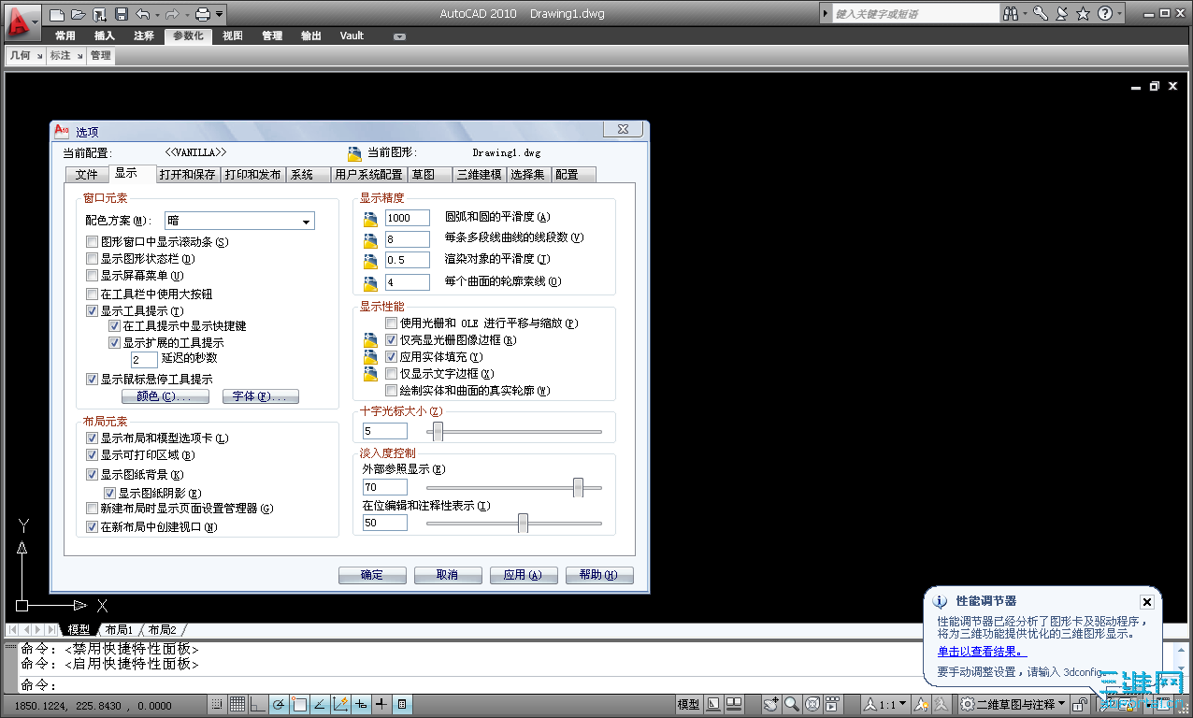Click the binoculars search icon

pos(1013,14)
